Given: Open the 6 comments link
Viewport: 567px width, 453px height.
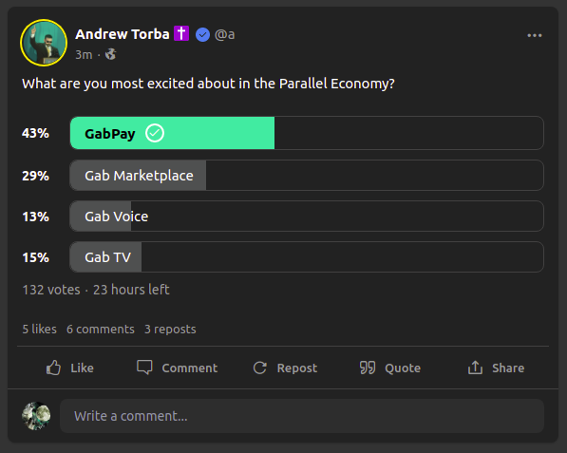Looking at the screenshot, I should 101,329.
